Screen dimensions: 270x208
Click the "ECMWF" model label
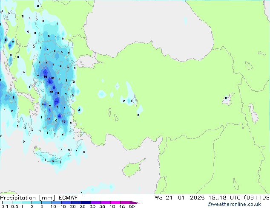(x=68, y=198)
